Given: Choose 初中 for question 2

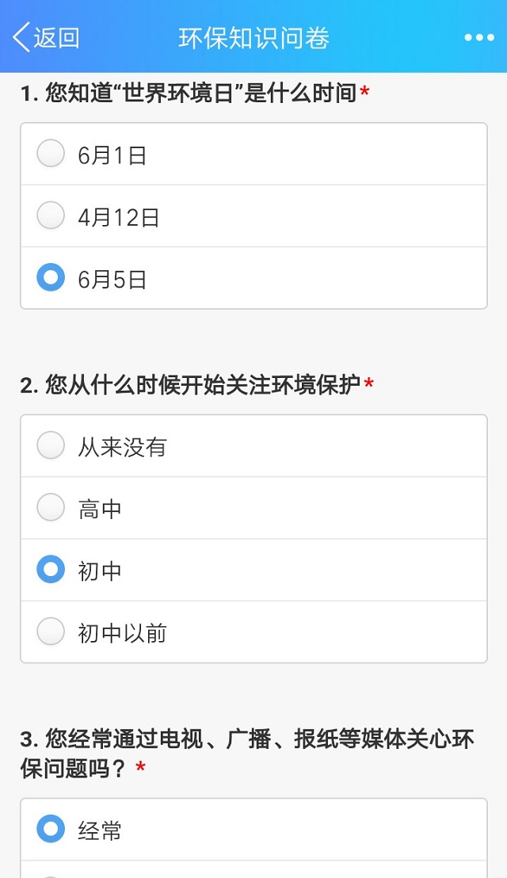Looking at the screenshot, I should point(50,569).
